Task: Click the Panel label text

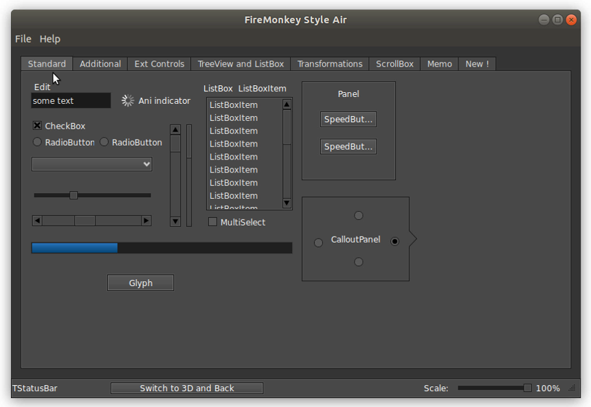Action: (348, 94)
